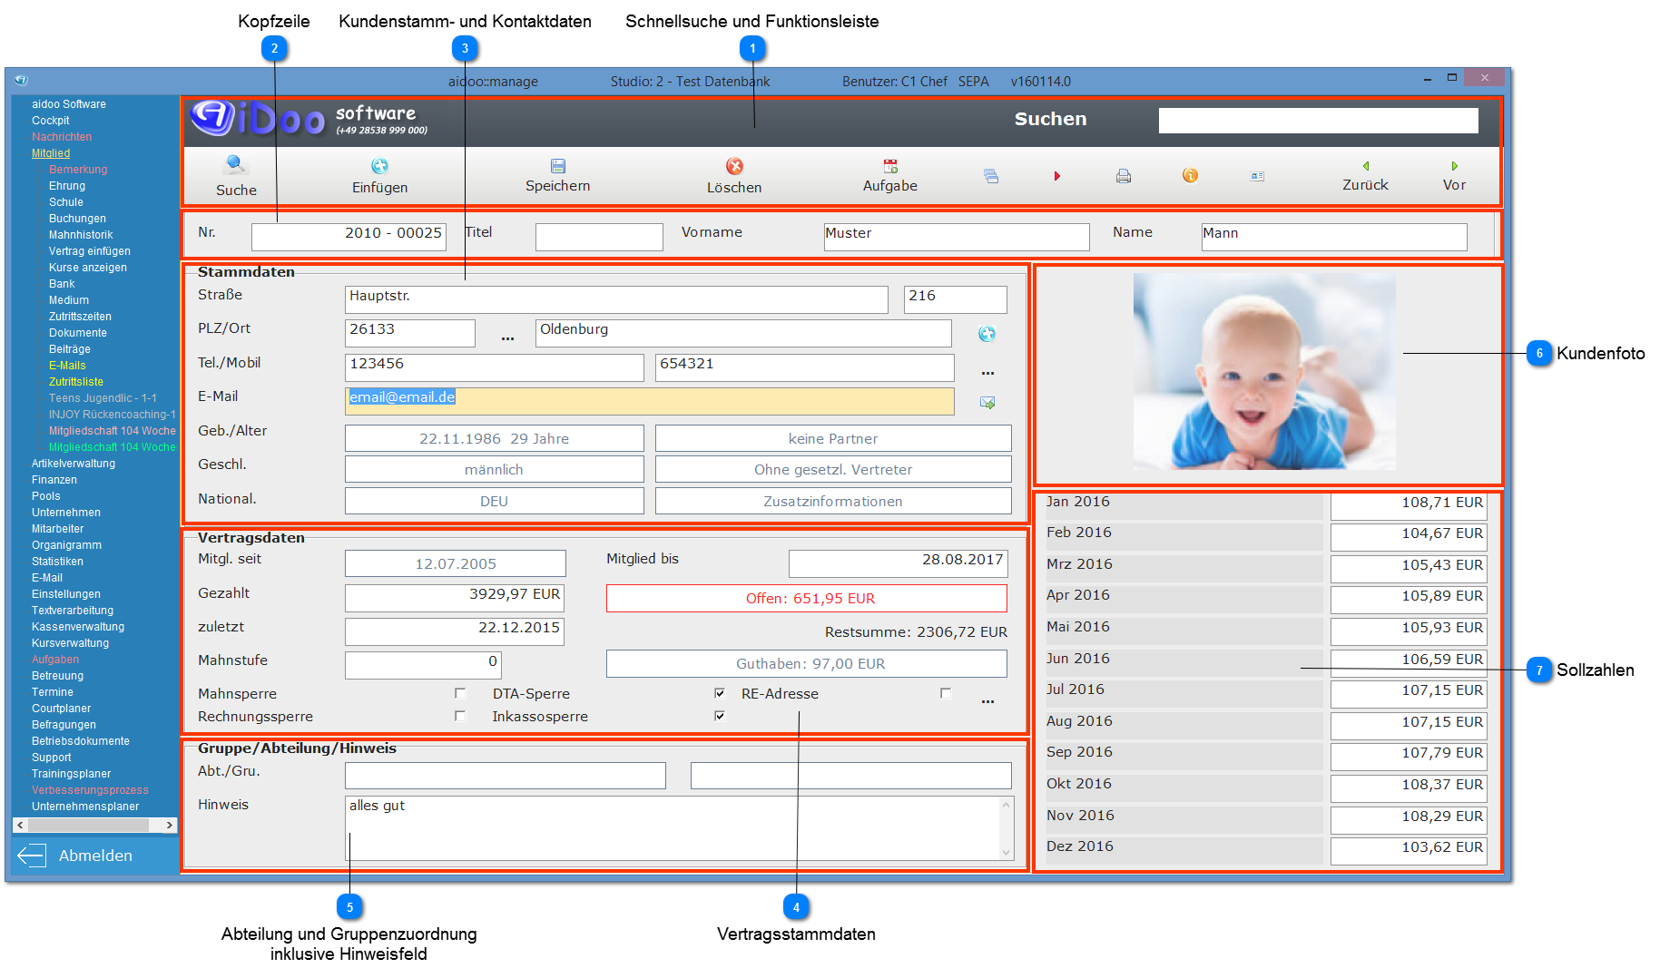1660x978 pixels.
Task: Open Bemerkung under Mitglied
Action: click(x=78, y=170)
